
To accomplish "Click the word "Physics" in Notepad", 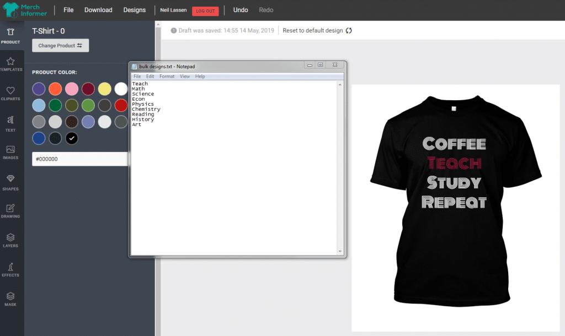I will [x=143, y=104].
